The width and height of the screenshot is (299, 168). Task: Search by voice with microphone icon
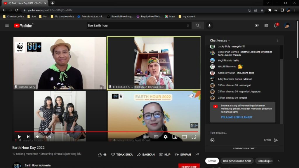(209, 26)
